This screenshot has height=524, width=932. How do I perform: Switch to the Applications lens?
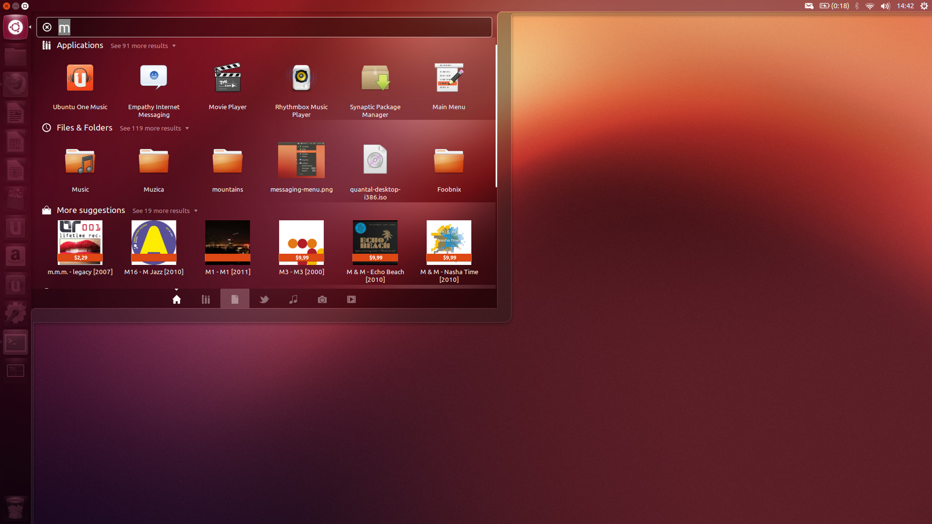206,299
